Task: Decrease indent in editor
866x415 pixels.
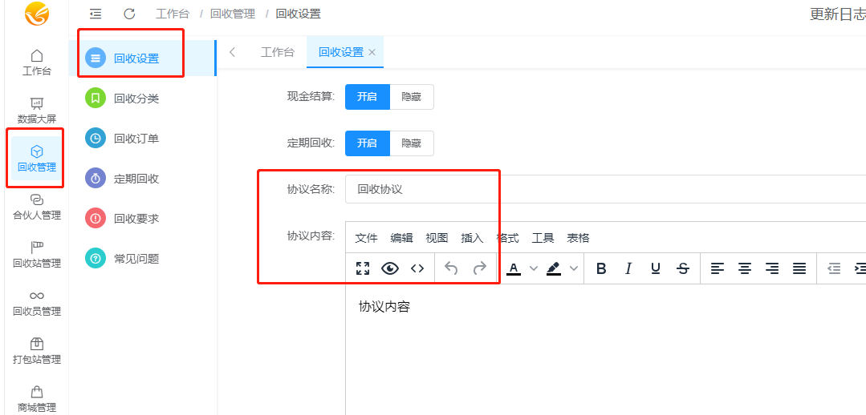Action: coord(833,268)
